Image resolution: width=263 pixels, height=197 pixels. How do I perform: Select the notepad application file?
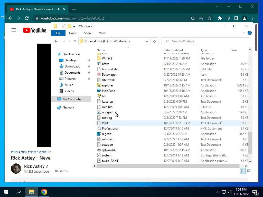108,112
